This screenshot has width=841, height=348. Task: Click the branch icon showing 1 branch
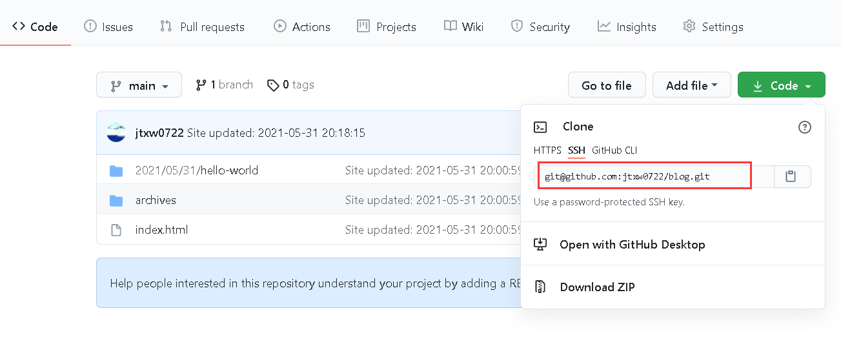point(201,85)
